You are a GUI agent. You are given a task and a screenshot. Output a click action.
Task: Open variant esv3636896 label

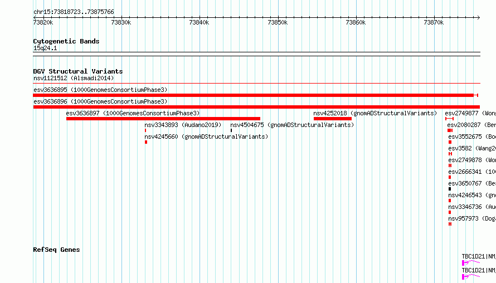[x=100, y=101]
